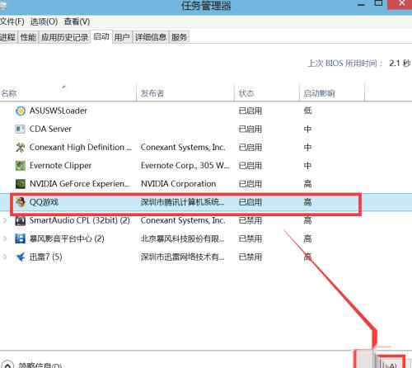The width and height of the screenshot is (412, 368).
Task: Click publisher Evernote Corp., 305 W...
Action: click(185, 166)
